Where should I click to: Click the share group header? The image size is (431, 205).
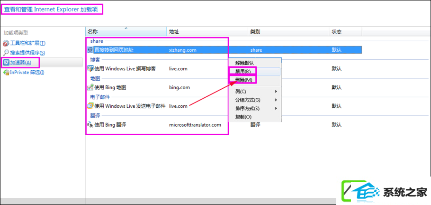pos(97,41)
